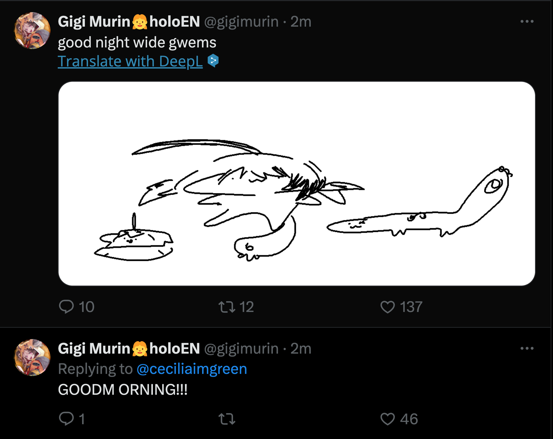Open more options on the reply tweet
Image resolution: width=553 pixels, height=439 pixels.
[x=527, y=348]
